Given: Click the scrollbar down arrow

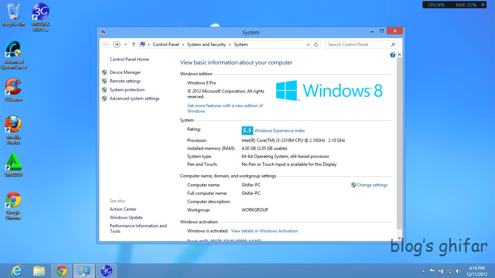Looking at the screenshot, I should click(400, 238).
